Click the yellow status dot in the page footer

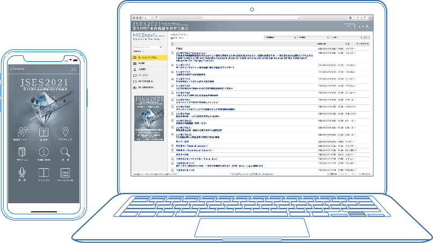coord(328,174)
